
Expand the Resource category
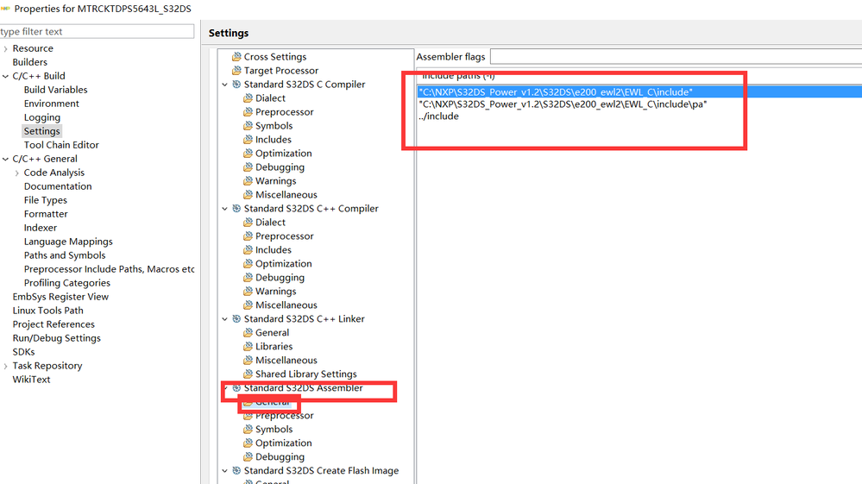click(x=5, y=48)
